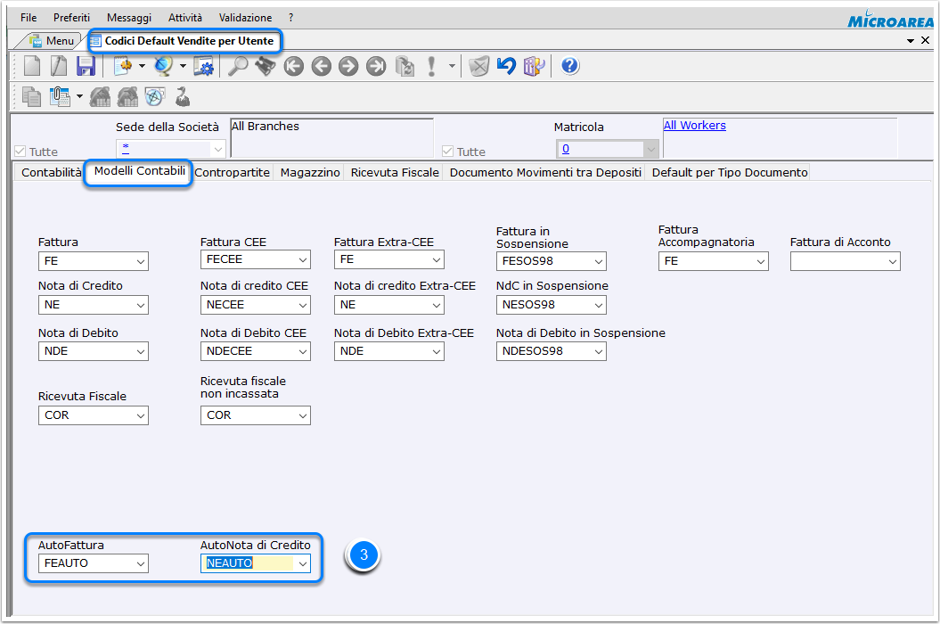The image size is (940, 624).
Task: Click the selected NEAUTO text field
Action: [249, 563]
